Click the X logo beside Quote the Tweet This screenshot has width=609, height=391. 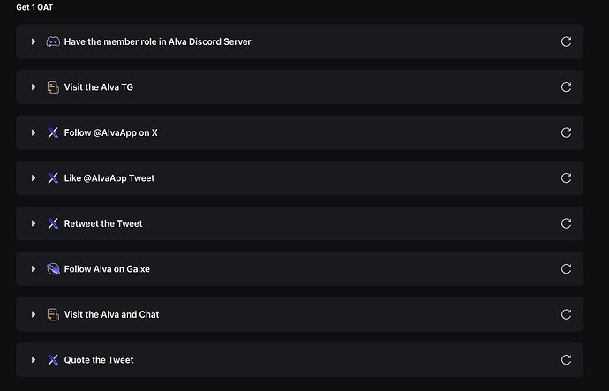(53, 359)
